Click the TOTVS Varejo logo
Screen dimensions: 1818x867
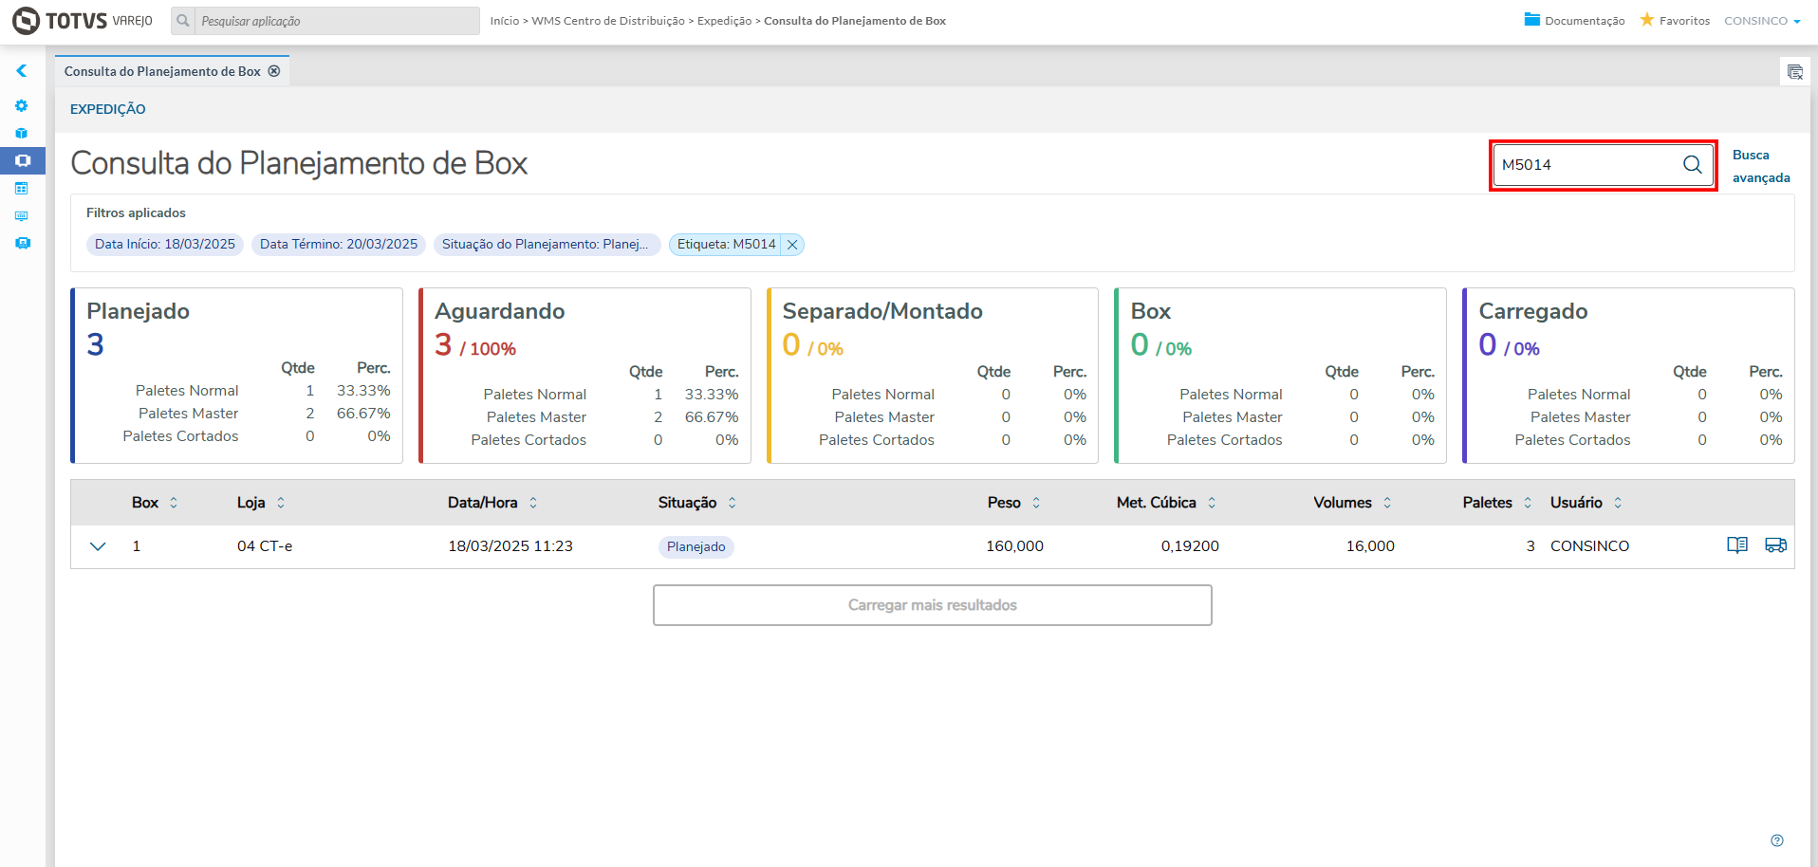coord(83,20)
